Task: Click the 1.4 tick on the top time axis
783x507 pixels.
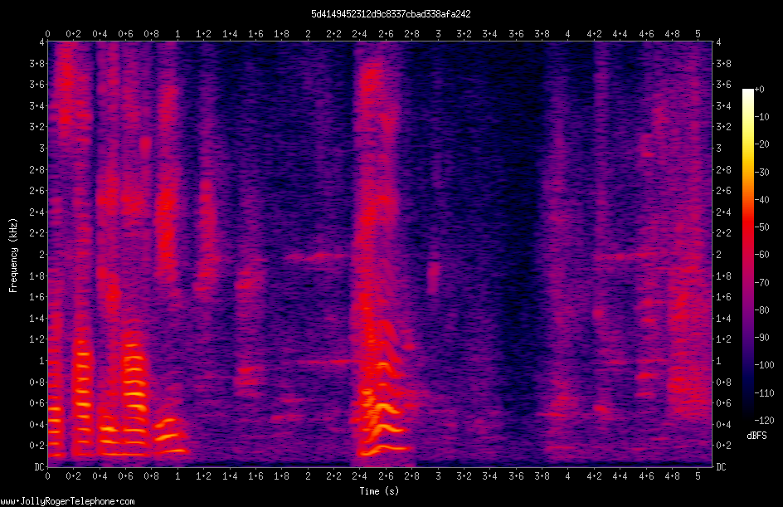Action: click(x=230, y=34)
